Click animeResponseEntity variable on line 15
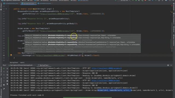Image resolution: width=175 pixels, height=98 pixels. [x=49, y=11]
